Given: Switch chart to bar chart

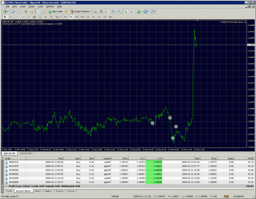Looking at the screenshot, I should [96, 11].
